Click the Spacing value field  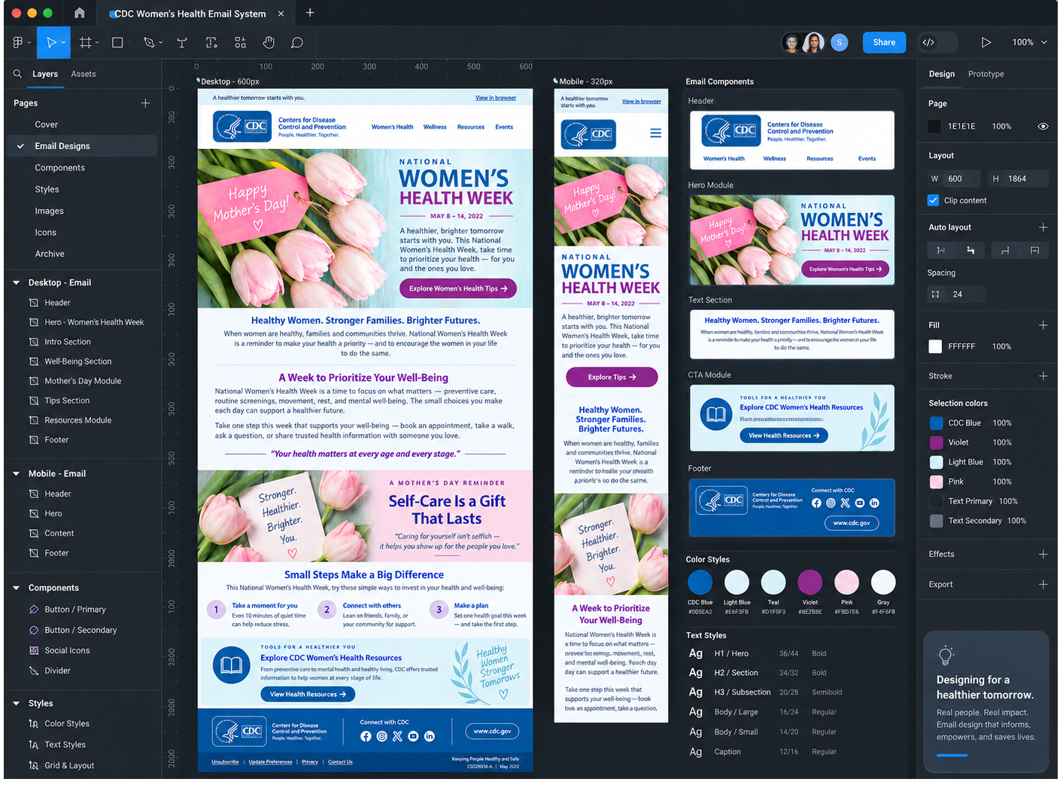(957, 295)
